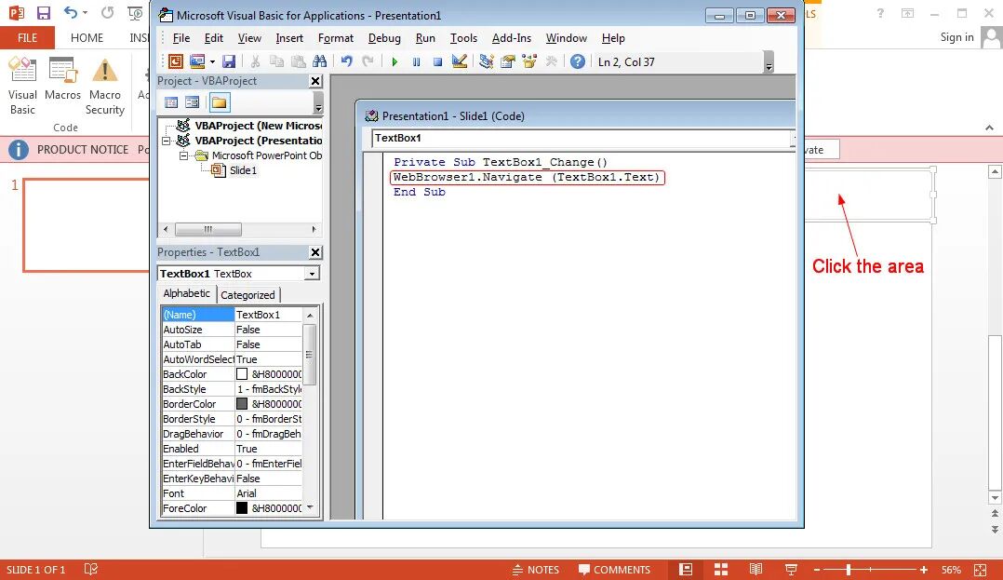Viewport: 1003px width, 580px height.
Task: Toggle Design Mode icon
Action: (460, 61)
